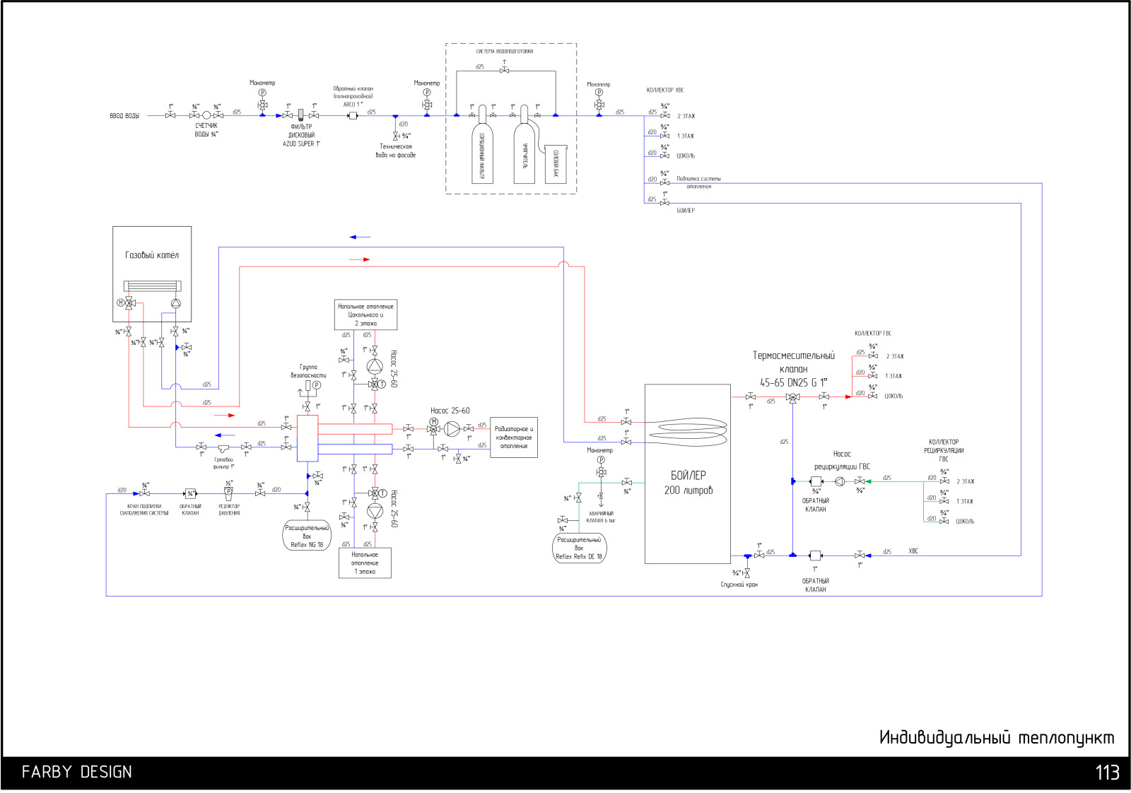
Task: Select the salt tank in water treatment
Action: pyautogui.click(x=556, y=164)
